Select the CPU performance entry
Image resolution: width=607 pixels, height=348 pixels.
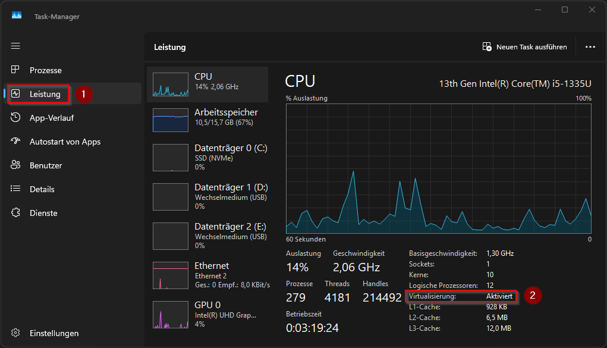click(x=207, y=84)
